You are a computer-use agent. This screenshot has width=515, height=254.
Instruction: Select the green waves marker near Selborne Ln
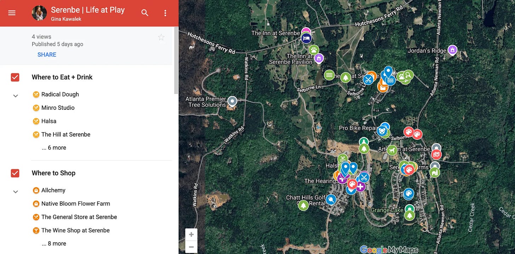(329, 75)
